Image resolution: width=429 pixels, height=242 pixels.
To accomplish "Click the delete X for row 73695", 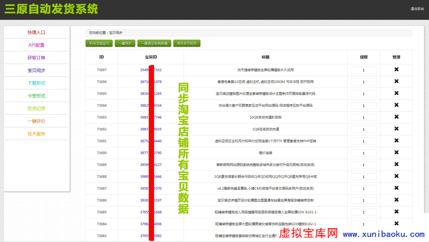I will click(396, 93).
